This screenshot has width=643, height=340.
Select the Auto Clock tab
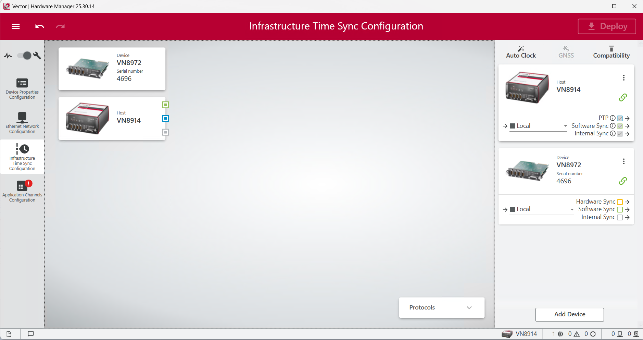[521, 52]
